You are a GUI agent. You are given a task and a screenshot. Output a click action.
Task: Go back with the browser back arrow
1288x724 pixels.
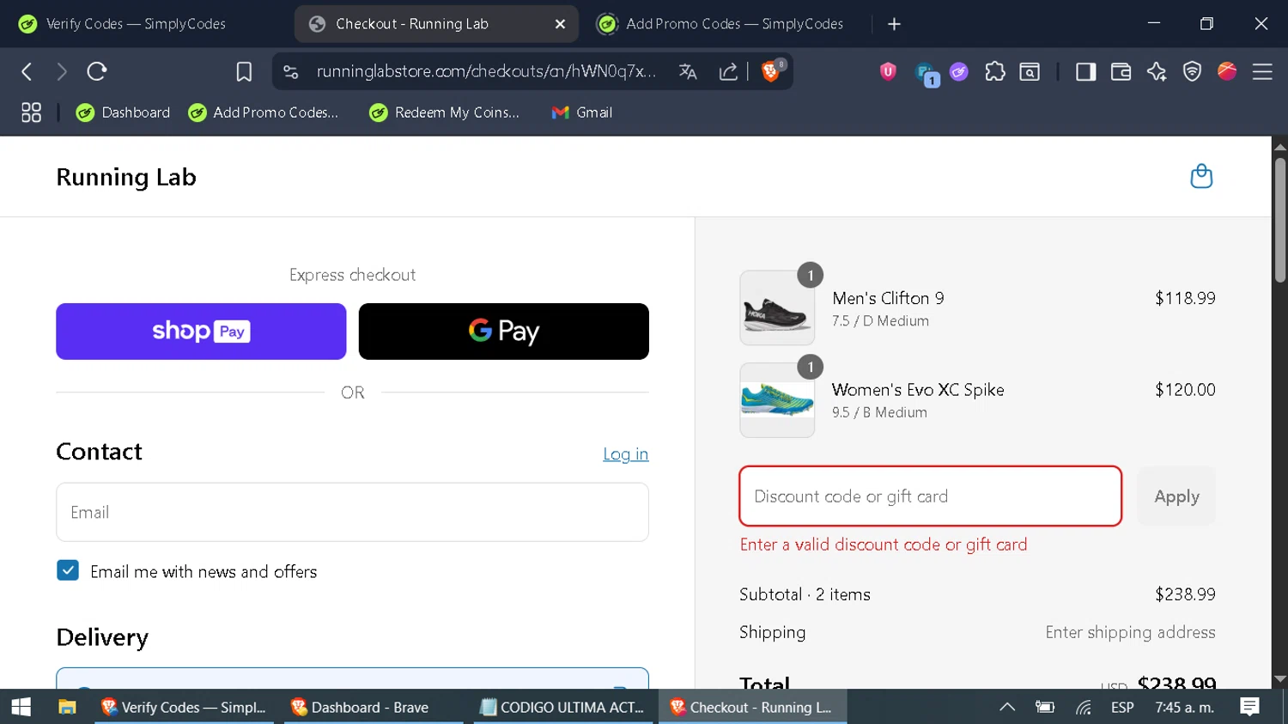pyautogui.click(x=27, y=71)
